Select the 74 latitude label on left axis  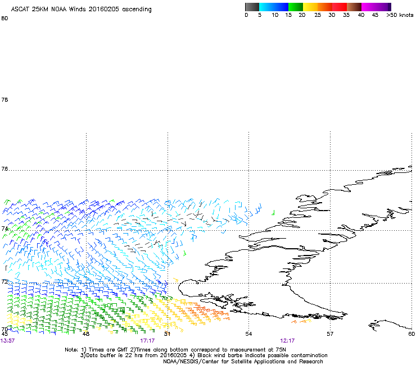click(x=4, y=229)
